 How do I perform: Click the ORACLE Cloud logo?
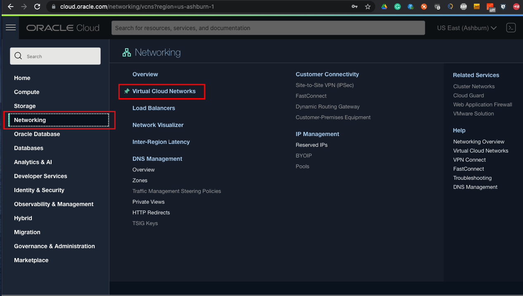tap(63, 28)
